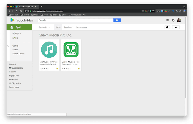Image resolution: width=193 pixels, height=124 pixels.
Task: Click the JioMusic app icon
Action: click(x=49, y=50)
